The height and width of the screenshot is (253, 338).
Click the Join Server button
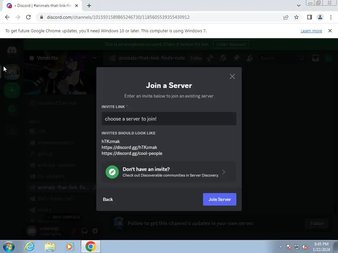(220, 199)
